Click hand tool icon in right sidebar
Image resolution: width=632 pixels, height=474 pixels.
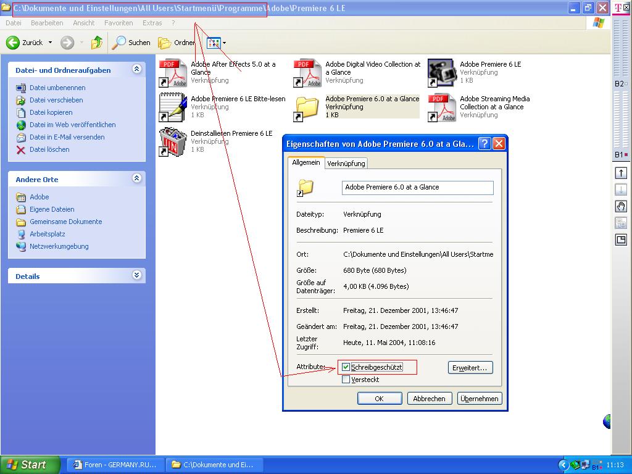pos(621,206)
